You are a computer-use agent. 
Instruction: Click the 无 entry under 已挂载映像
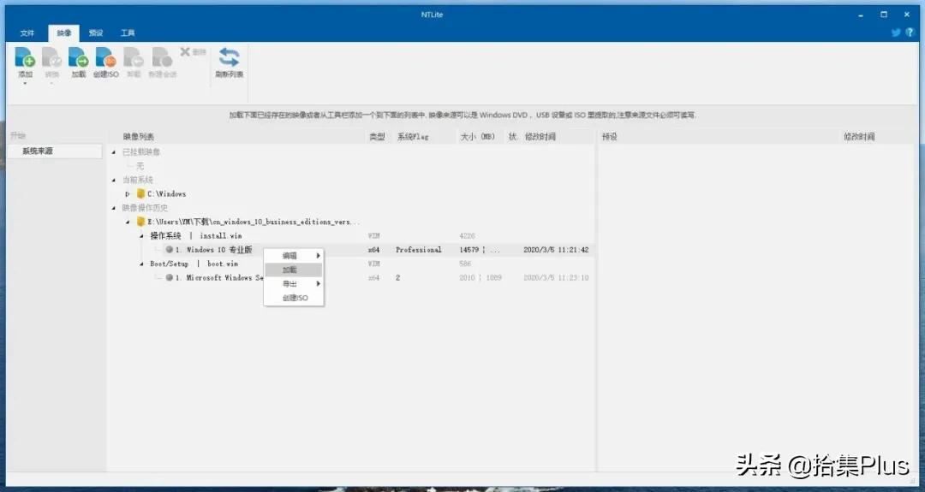[x=140, y=166]
